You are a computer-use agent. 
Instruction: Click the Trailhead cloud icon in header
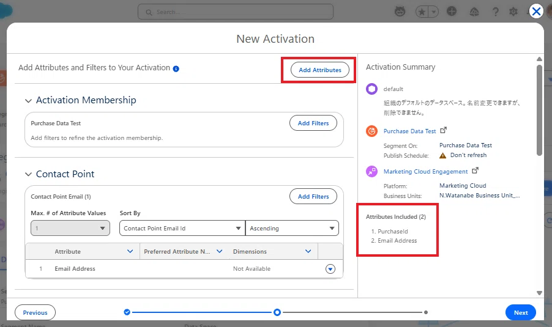(x=474, y=12)
